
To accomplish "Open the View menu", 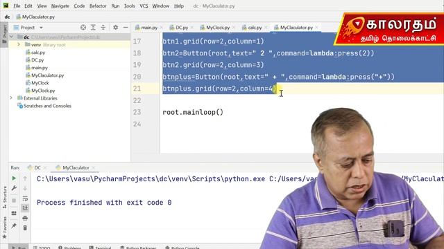I will [x=42, y=6].
